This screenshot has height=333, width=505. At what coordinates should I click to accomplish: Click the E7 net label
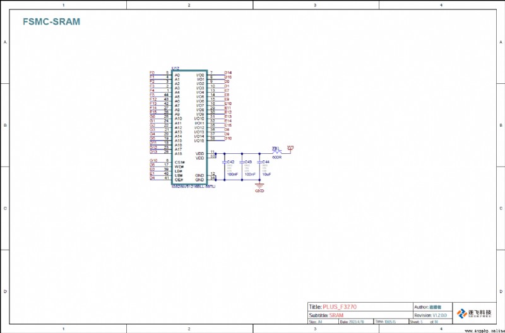[x=227, y=90]
